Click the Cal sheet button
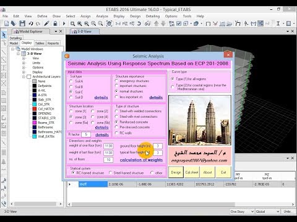The width and height of the screenshot is (297, 222). click(192, 172)
